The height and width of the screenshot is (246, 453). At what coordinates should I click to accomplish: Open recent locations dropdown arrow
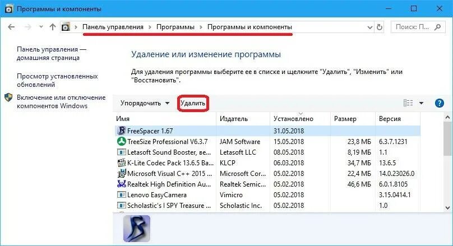(x=41, y=27)
